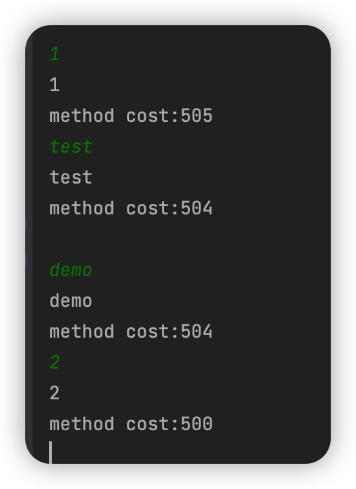Select "method cost:504" line below white "demo"
The image size is (356, 489).
pyautogui.click(x=131, y=331)
